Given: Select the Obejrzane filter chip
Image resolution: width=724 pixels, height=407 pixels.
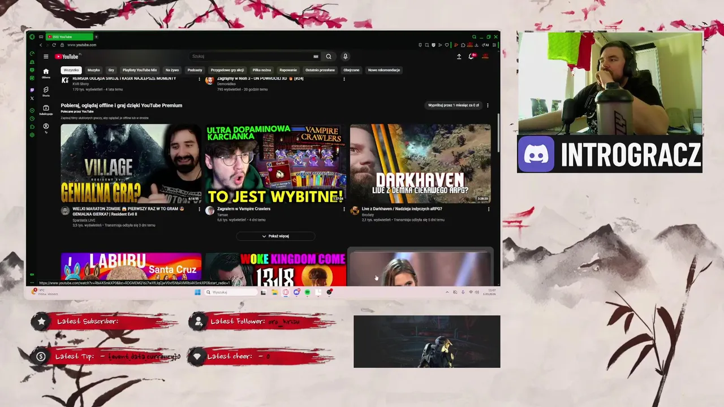Looking at the screenshot, I should pyautogui.click(x=351, y=70).
